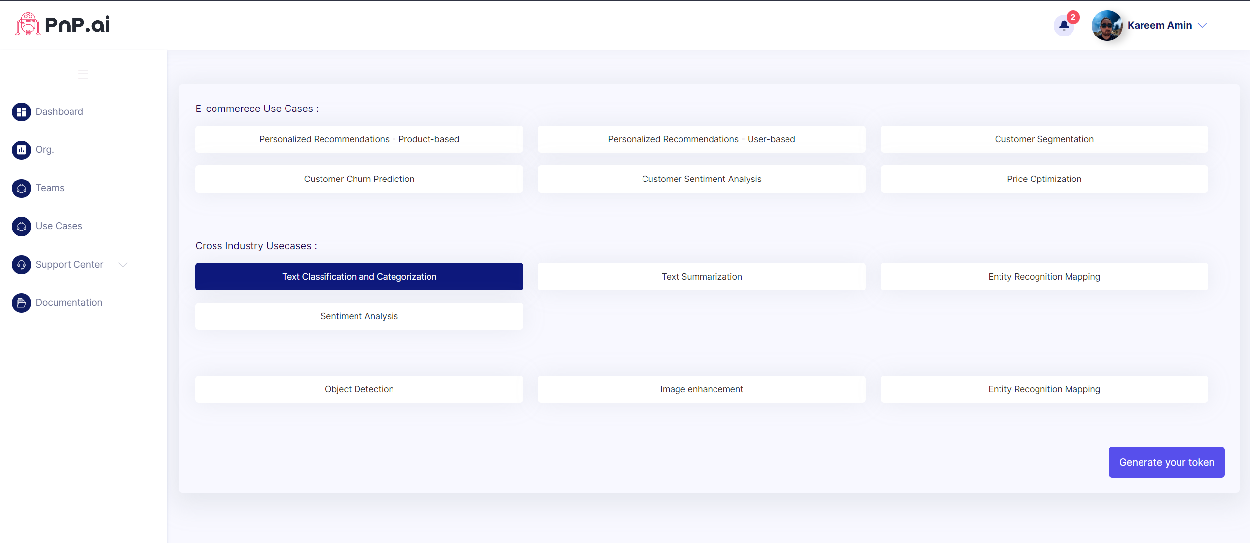Open Use Cases menu item
Screen dimensions: 1250x543
[x=59, y=226]
